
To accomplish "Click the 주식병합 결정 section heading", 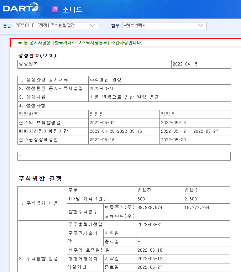I will tap(40, 178).
